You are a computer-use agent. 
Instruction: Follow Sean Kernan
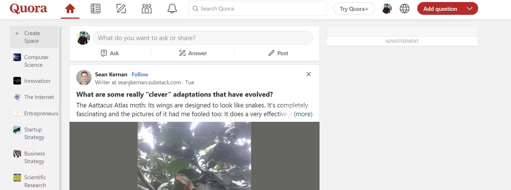(140, 74)
